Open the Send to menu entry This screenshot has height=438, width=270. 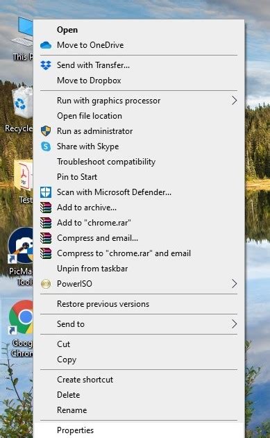pyautogui.click(x=139, y=324)
